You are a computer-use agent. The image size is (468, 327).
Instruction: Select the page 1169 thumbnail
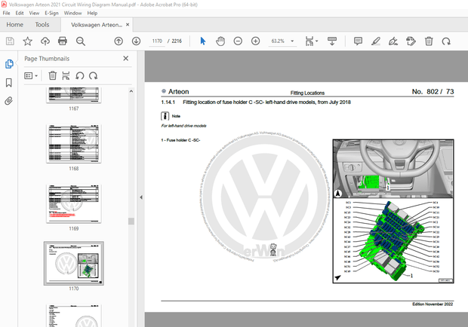pyautogui.click(x=74, y=203)
